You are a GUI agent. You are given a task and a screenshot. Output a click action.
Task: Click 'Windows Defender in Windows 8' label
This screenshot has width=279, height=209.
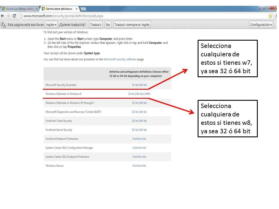tap(64, 94)
